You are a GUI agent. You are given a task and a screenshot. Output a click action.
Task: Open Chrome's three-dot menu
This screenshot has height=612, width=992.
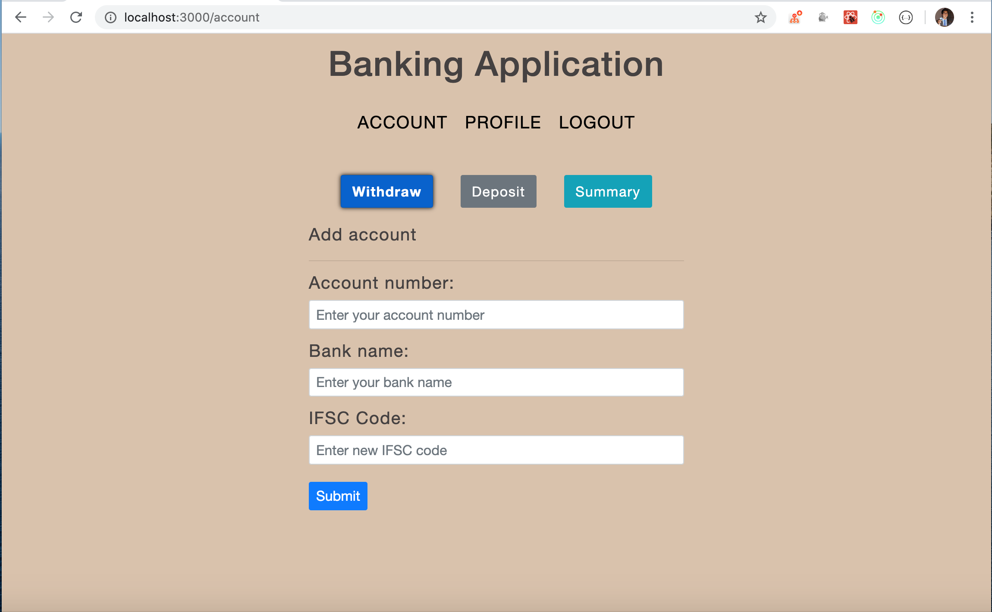click(972, 17)
